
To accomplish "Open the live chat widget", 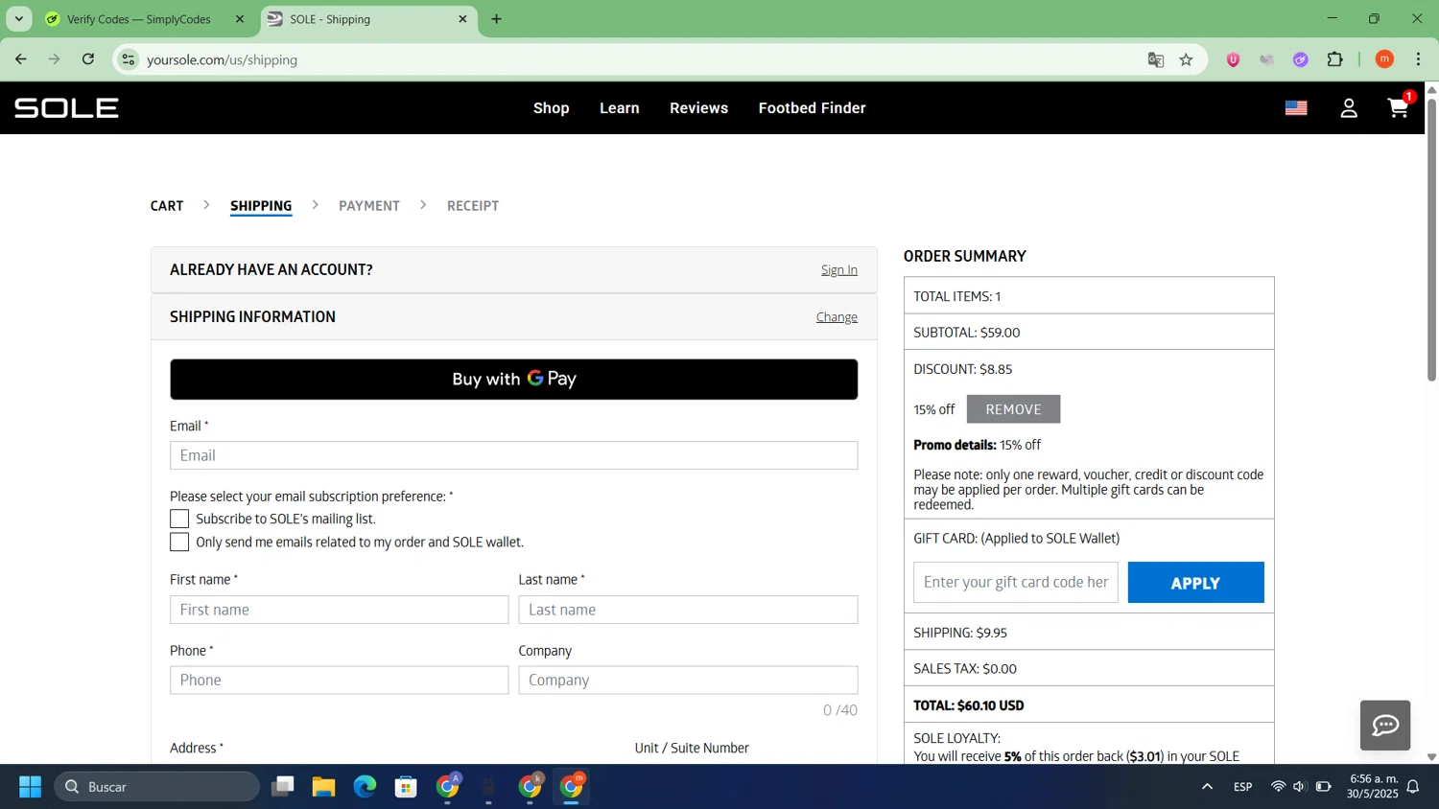I will [x=1385, y=726].
